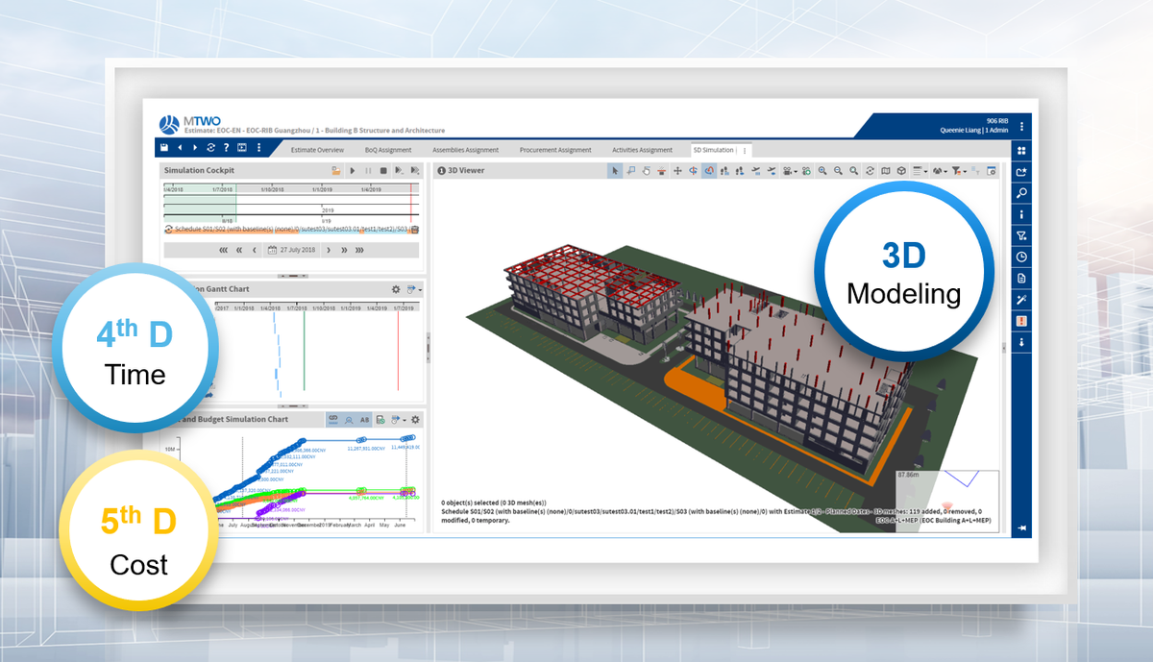Pause the simulation in Simulation Cockpit

[368, 170]
